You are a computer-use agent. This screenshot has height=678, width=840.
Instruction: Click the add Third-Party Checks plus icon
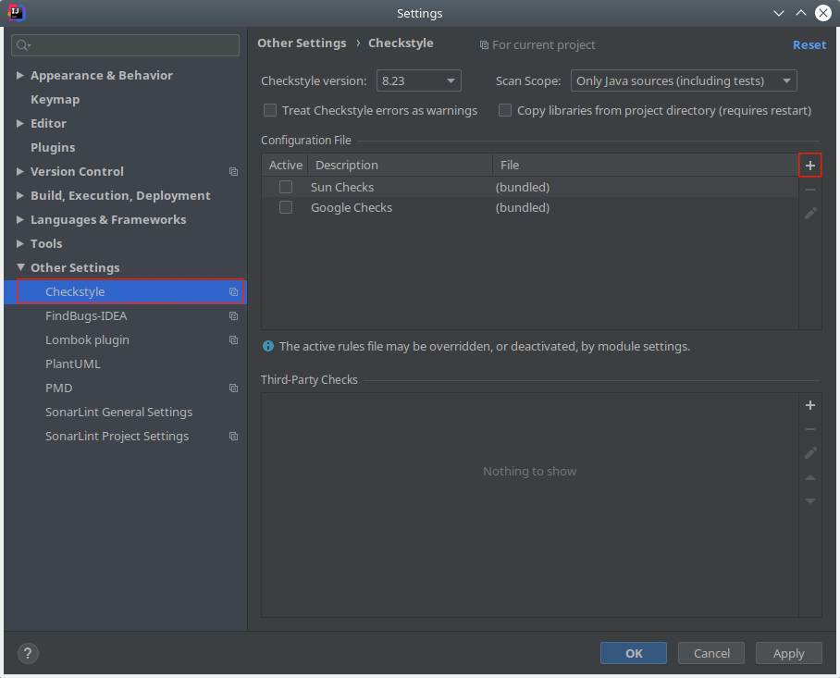coord(810,405)
